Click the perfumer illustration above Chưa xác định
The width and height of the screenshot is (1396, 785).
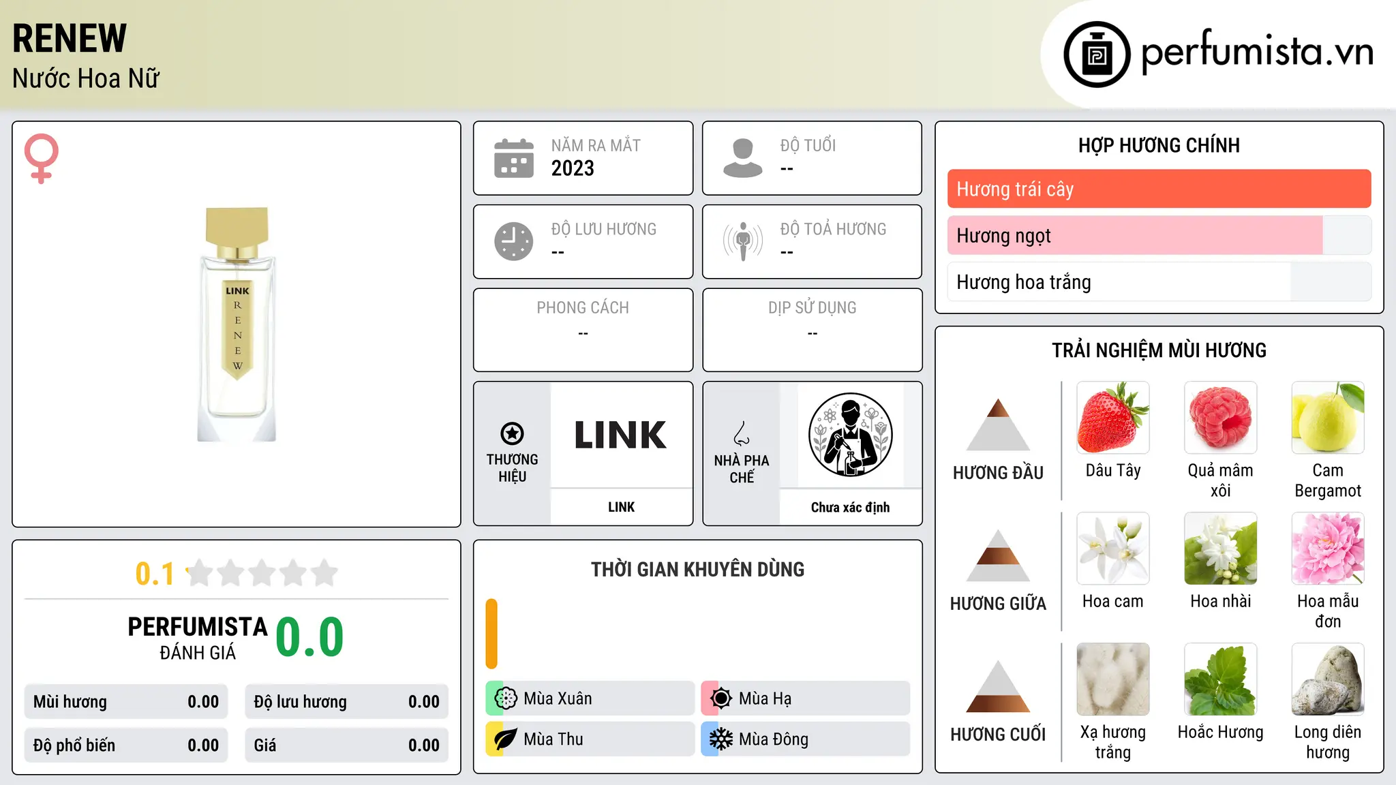pos(850,435)
